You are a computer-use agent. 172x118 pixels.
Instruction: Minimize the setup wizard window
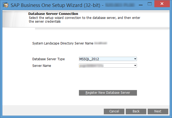tap(141, 5)
